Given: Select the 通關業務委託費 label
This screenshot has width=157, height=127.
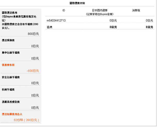Looking at the screenshot, I should pos(10,102).
